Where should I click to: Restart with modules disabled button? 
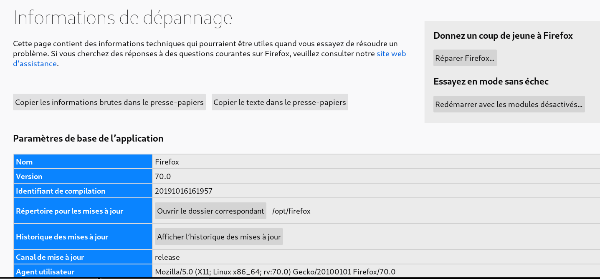509,105
